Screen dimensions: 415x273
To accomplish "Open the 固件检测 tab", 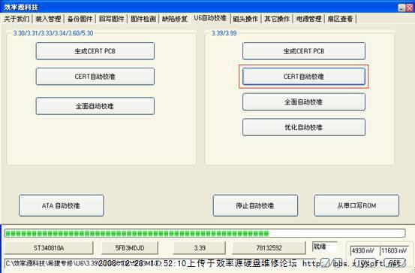I will [143, 19].
